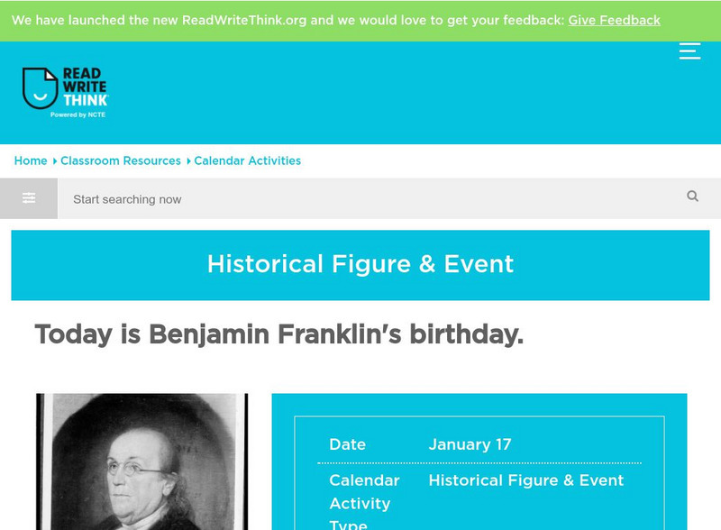Click the January 17 date value
The image size is (721, 530).
(470, 444)
